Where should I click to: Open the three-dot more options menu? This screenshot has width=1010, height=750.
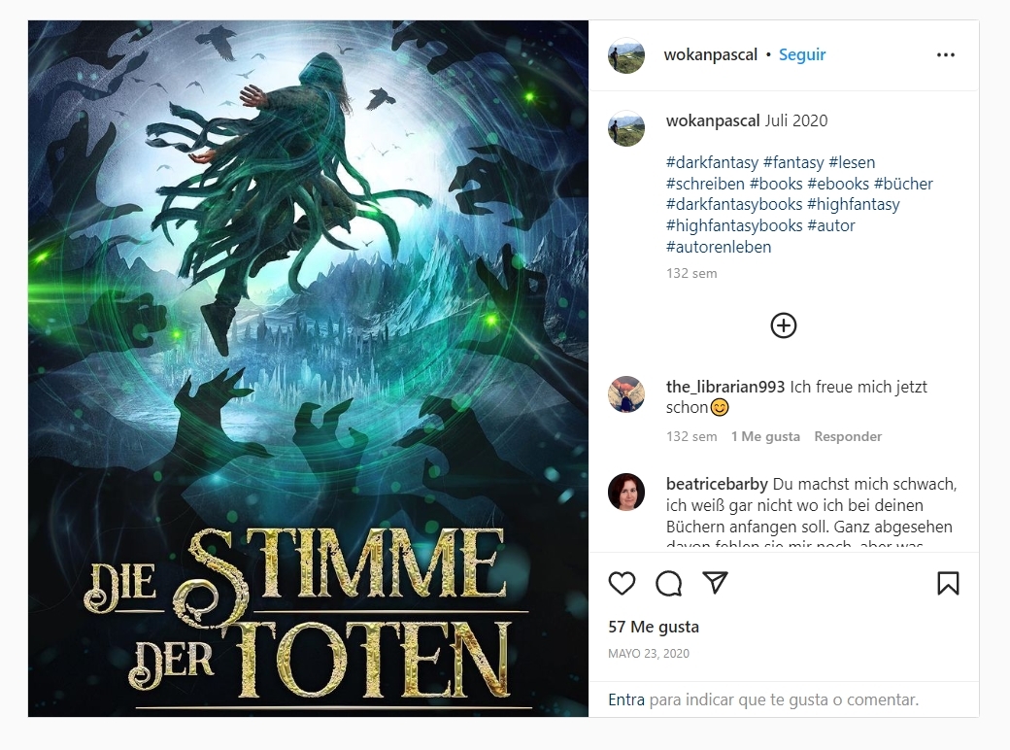(946, 55)
